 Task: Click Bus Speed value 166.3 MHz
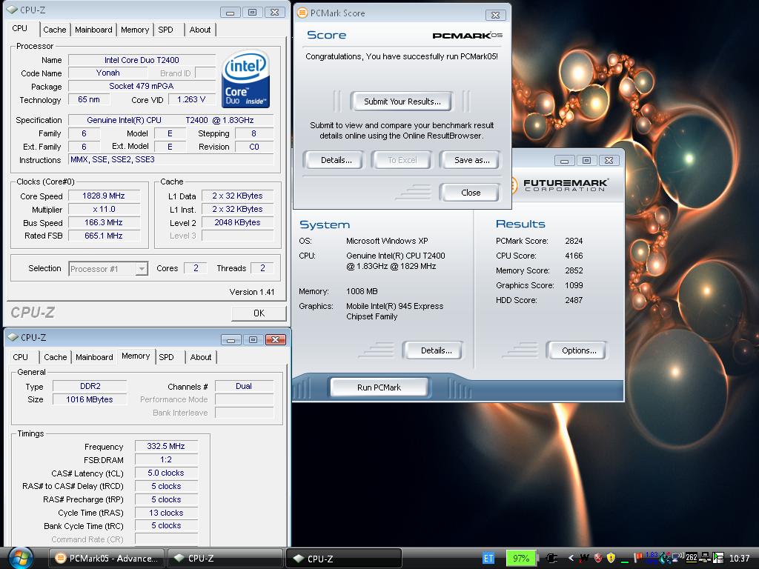pos(104,222)
